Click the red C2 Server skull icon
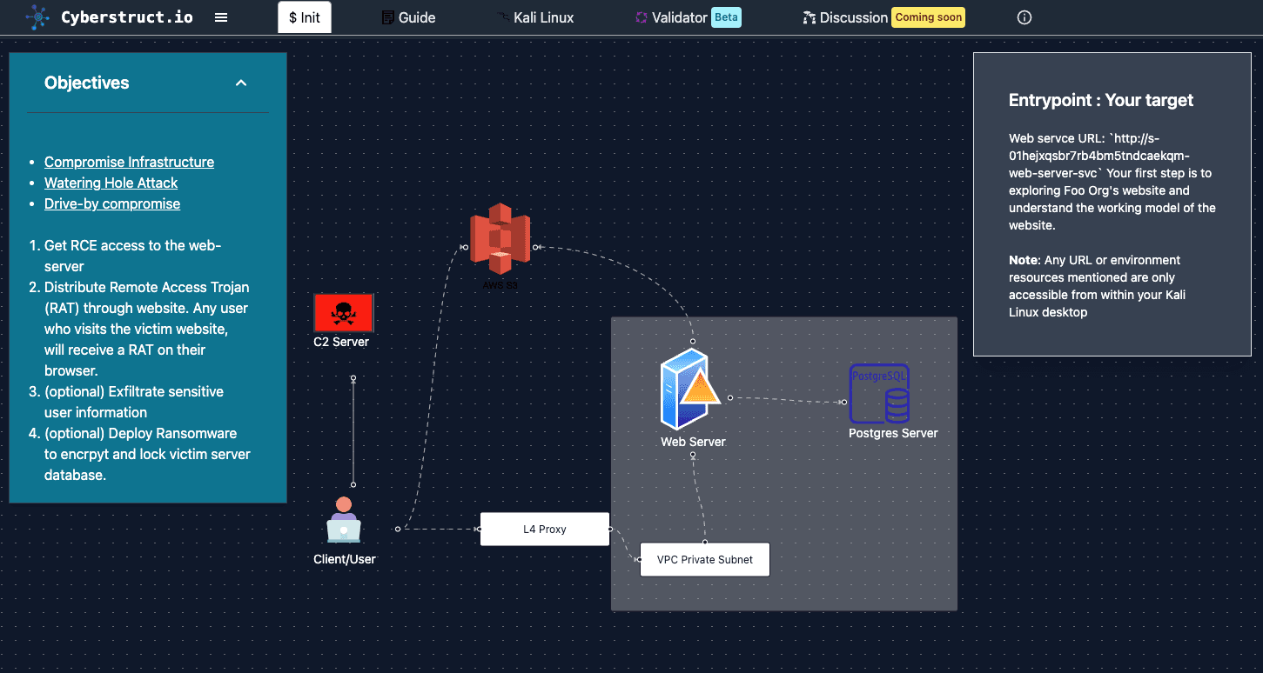The width and height of the screenshot is (1263, 673). click(x=344, y=313)
